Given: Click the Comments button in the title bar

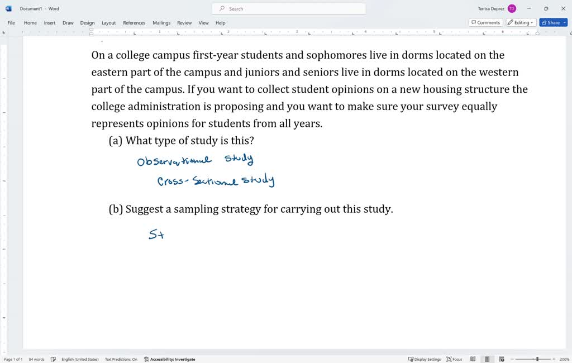Looking at the screenshot, I should (x=485, y=22).
